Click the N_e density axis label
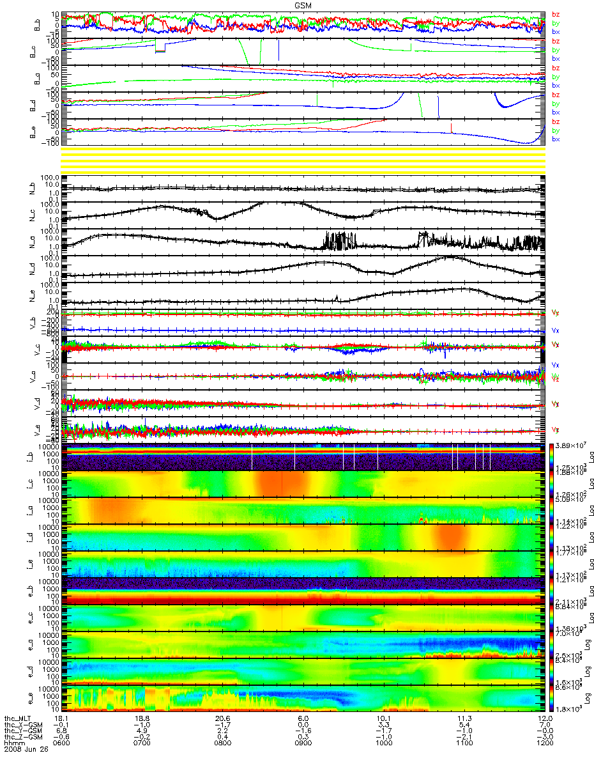Viewport: 594px width, 767px height. coord(32,295)
